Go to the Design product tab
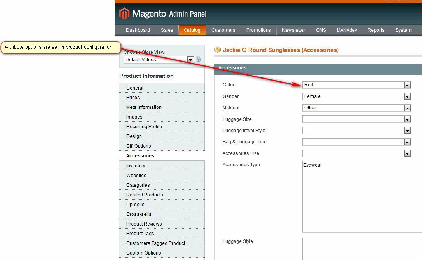The image size is (422, 260). point(162,136)
